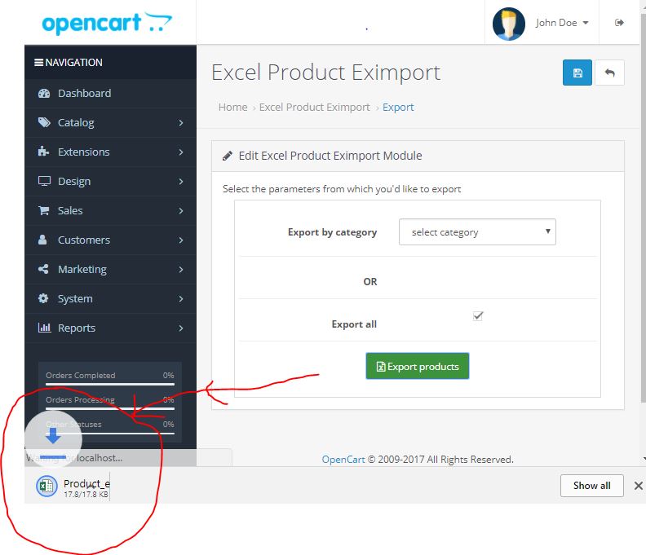Click the Sales shopping cart icon

(44, 211)
